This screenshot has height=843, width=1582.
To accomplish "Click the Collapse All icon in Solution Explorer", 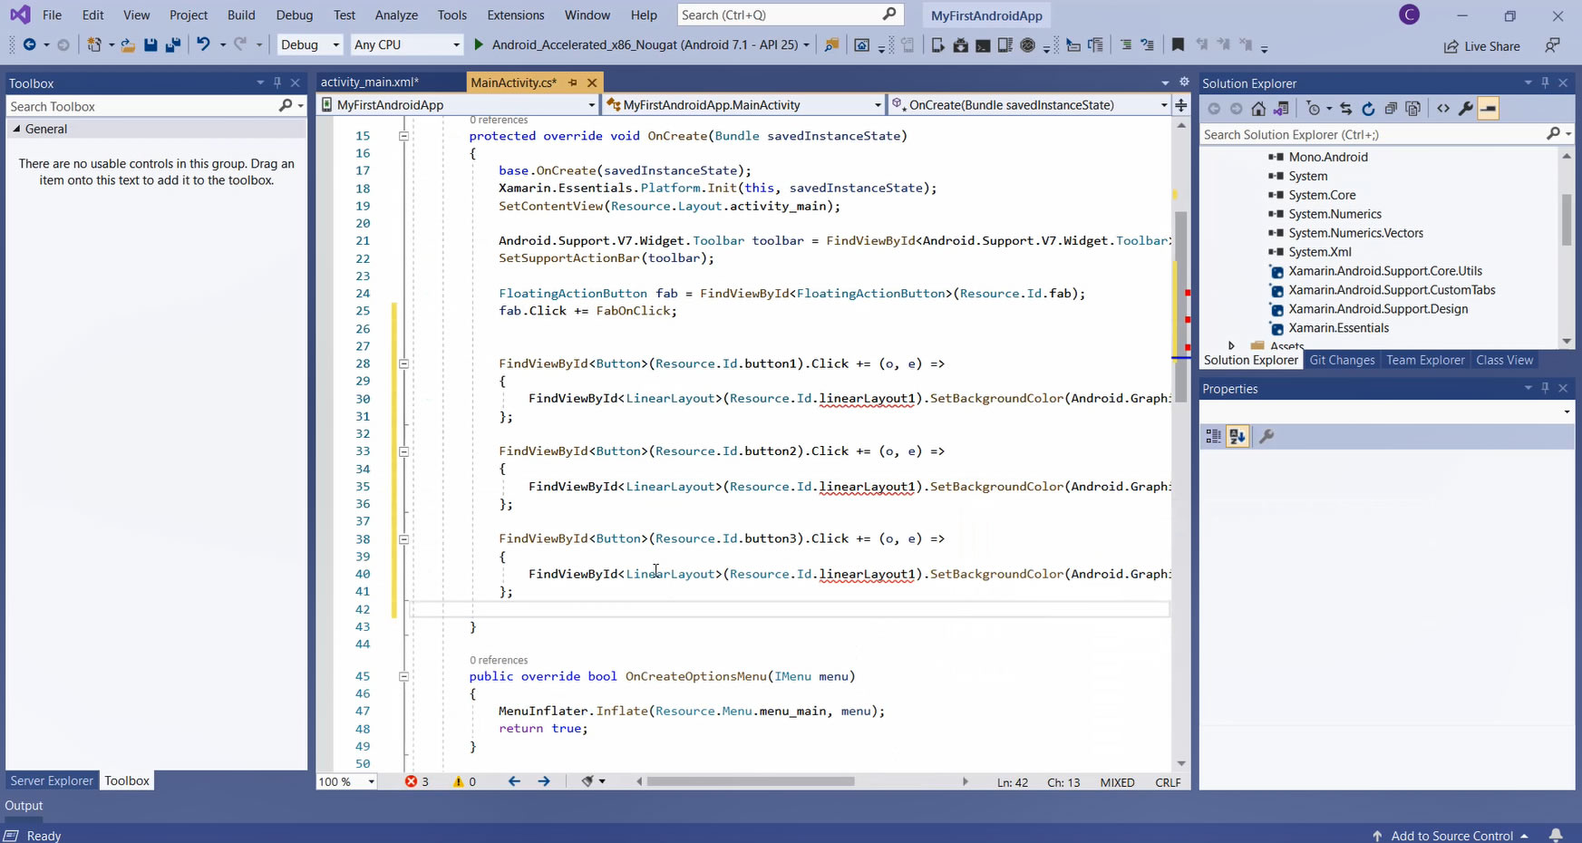I will pos(1391,109).
